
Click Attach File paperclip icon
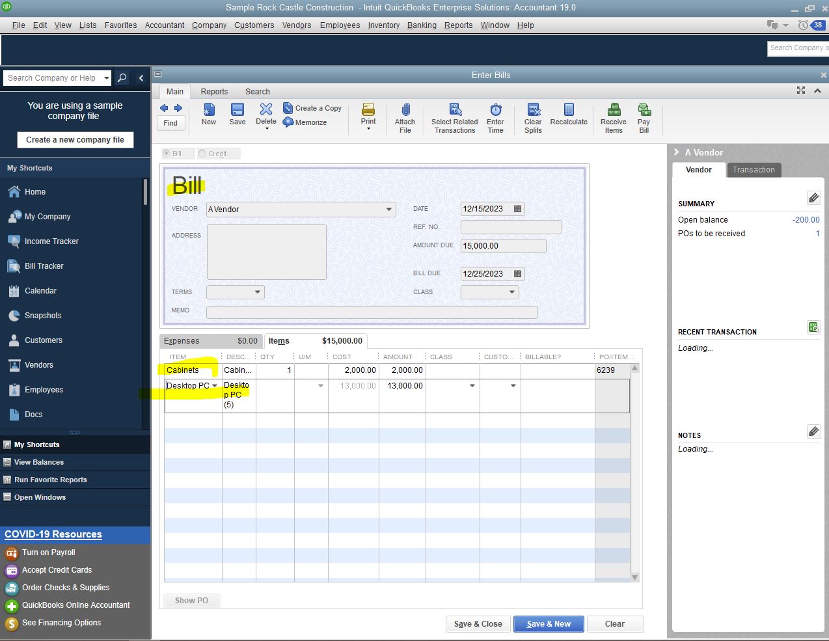point(405,109)
